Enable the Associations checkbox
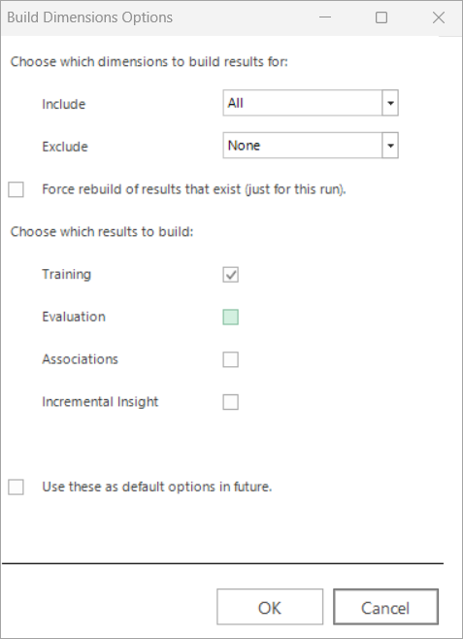463x639 pixels. tap(230, 359)
